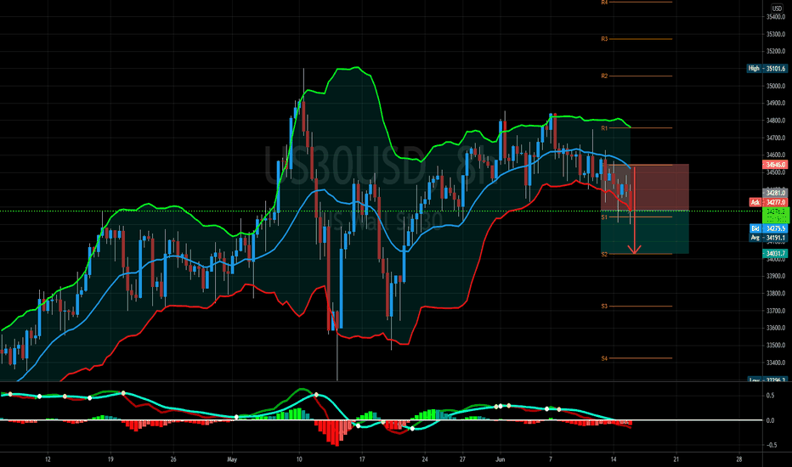Select the S1 pivot label
This screenshot has height=467, width=792.
(604, 217)
